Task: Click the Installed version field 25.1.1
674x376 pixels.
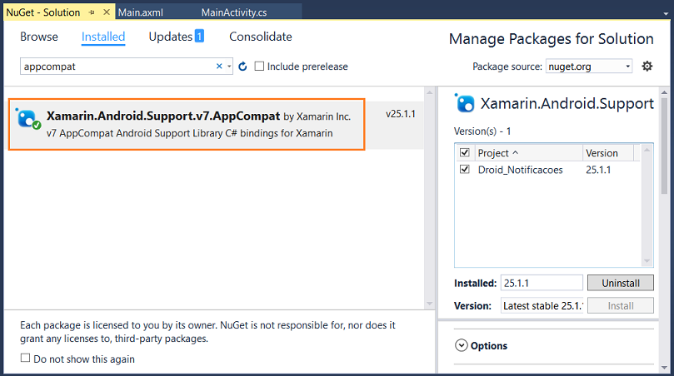Action: pyautogui.click(x=542, y=284)
